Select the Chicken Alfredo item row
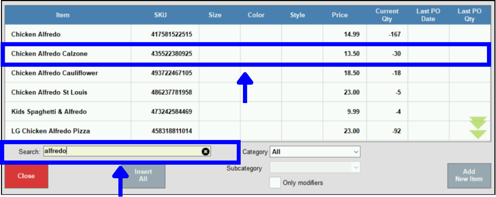This screenshot has height=197, width=496. click(x=247, y=34)
